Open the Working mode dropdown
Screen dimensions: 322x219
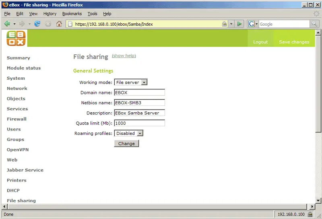pyautogui.click(x=130, y=82)
